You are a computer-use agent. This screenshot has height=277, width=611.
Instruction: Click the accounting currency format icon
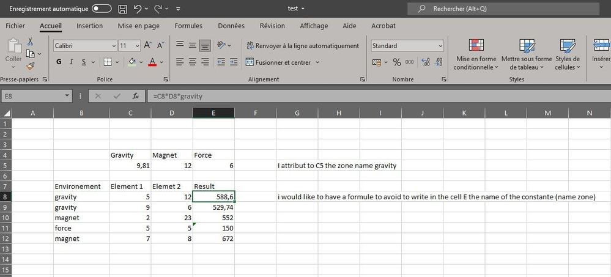pos(377,62)
